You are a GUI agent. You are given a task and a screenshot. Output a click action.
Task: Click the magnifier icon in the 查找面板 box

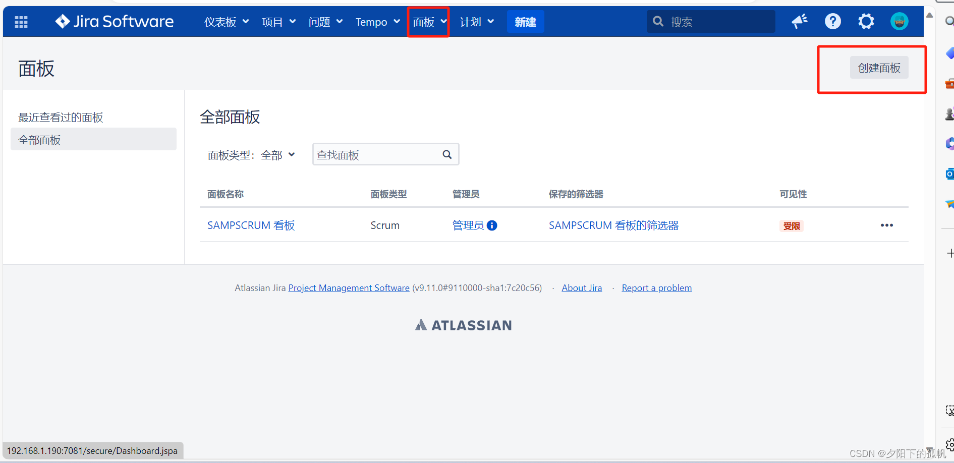tap(447, 154)
